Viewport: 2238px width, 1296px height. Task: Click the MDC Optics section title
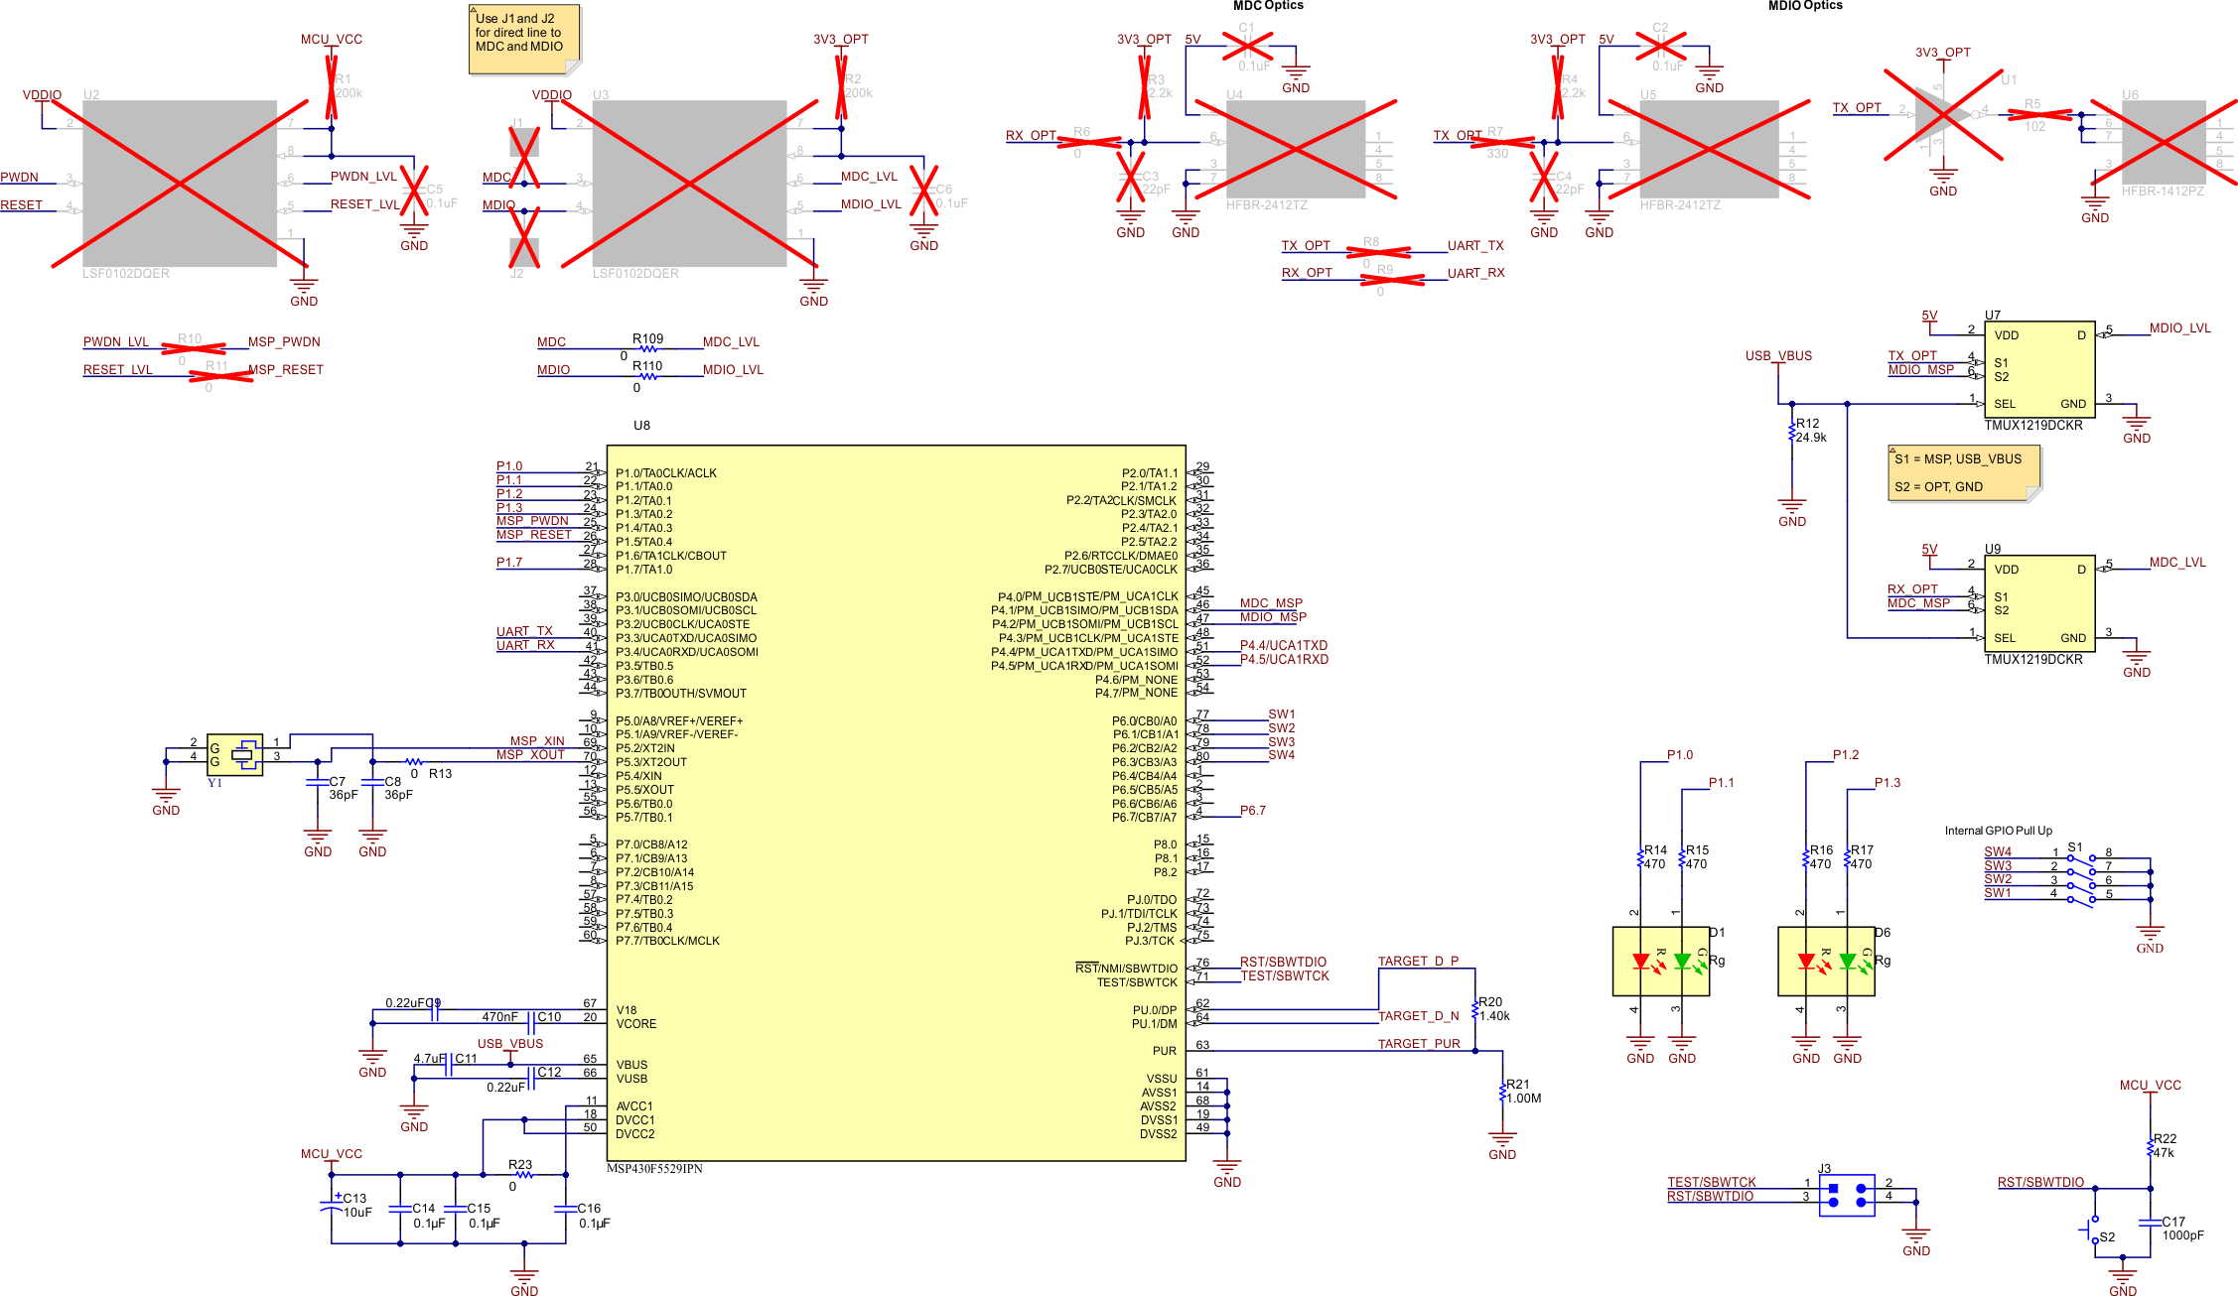[x=1267, y=6]
